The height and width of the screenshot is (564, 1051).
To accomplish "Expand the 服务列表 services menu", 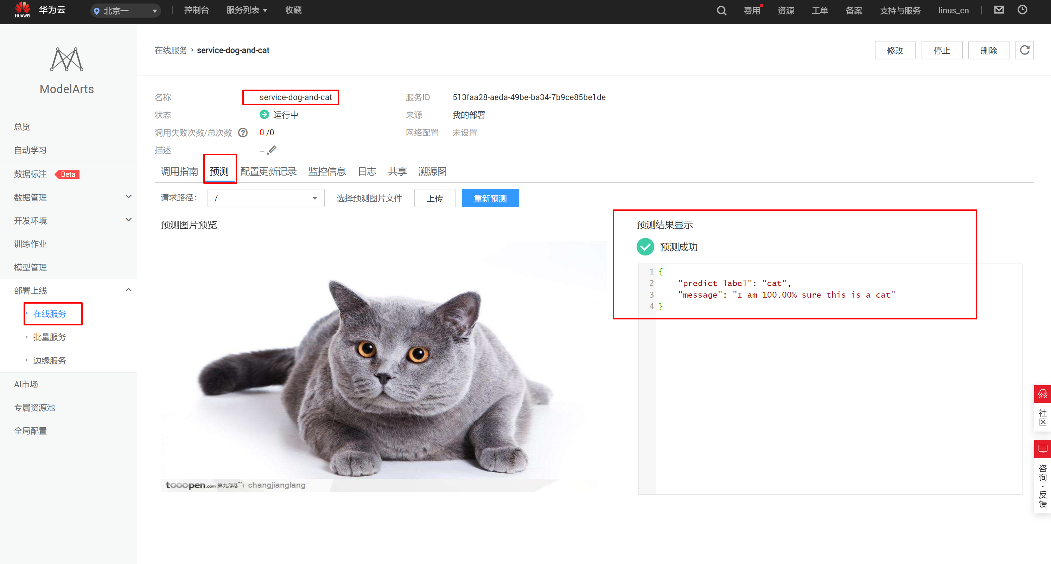I will pos(247,10).
